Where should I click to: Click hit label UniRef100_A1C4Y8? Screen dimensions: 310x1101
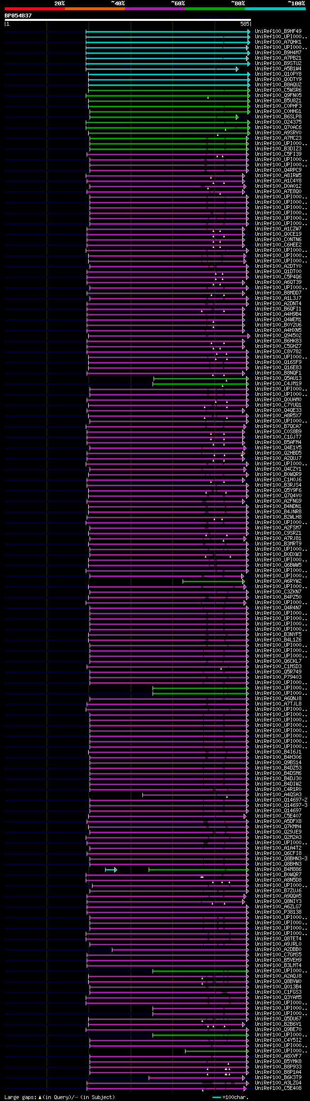(278, 181)
